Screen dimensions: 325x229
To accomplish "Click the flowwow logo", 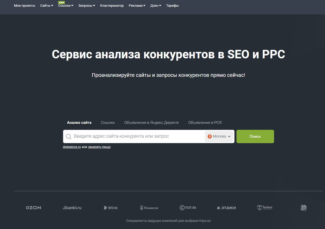I will coord(149,208).
